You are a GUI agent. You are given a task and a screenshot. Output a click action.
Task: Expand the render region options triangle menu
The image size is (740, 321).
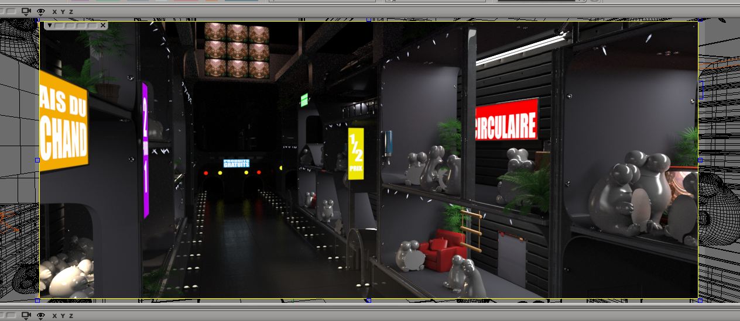pos(50,25)
